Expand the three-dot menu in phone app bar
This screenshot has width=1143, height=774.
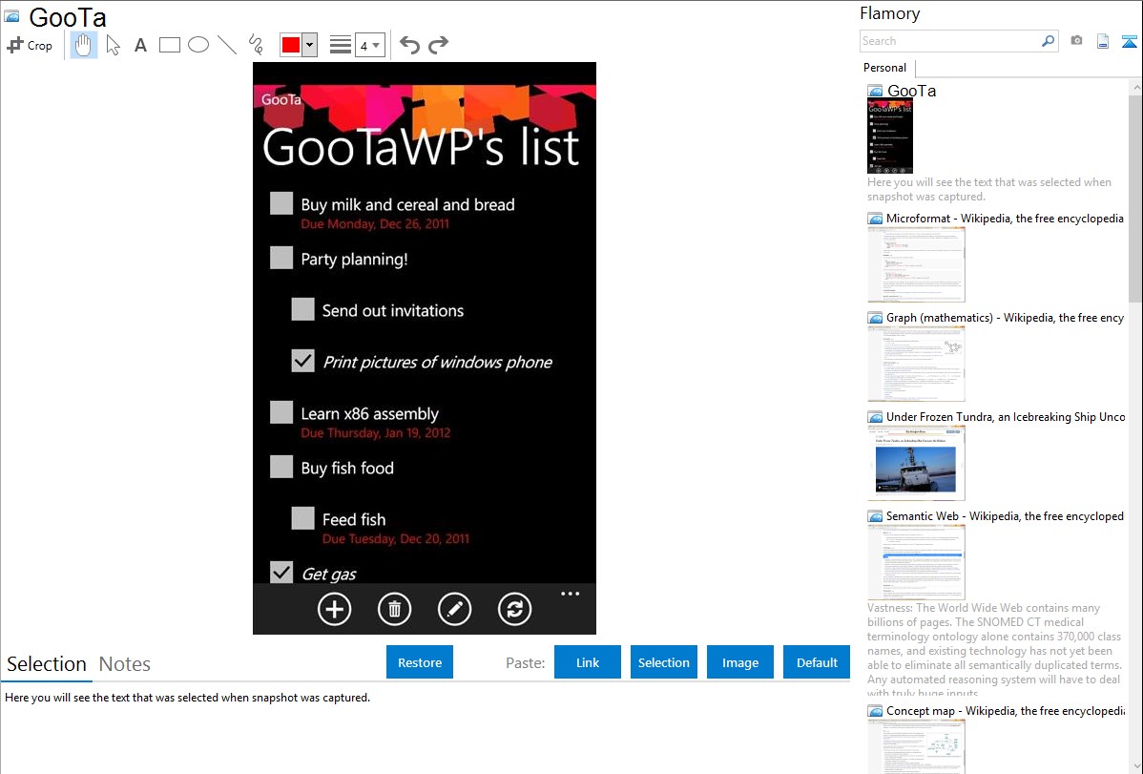570,594
